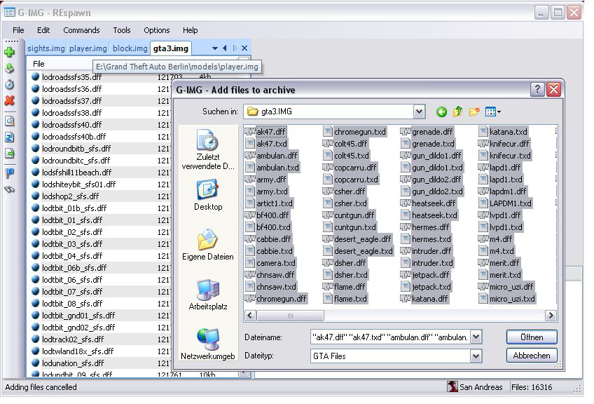
Task: Open the Options menu
Action: (x=156, y=30)
